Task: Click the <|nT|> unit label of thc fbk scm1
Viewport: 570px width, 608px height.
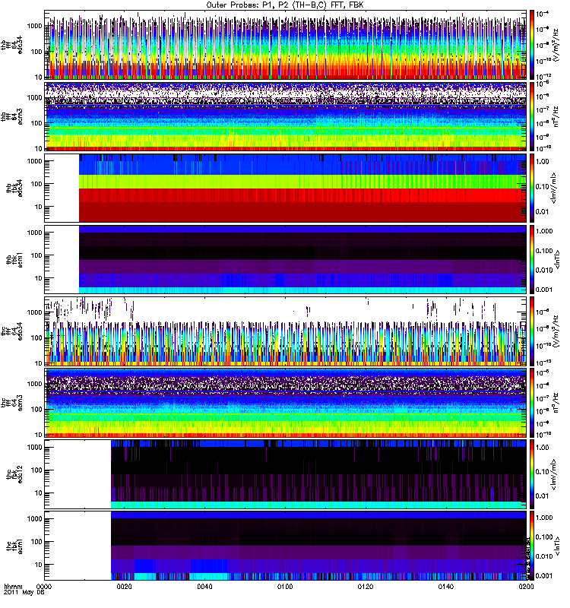Action: click(x=557, y=546)
